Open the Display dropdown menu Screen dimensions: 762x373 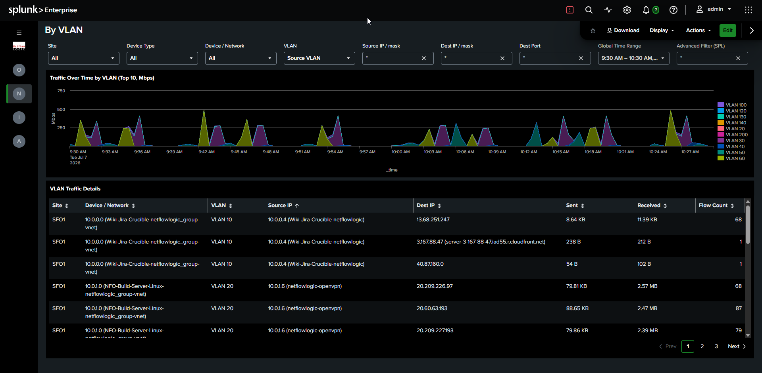click(662, 30)
